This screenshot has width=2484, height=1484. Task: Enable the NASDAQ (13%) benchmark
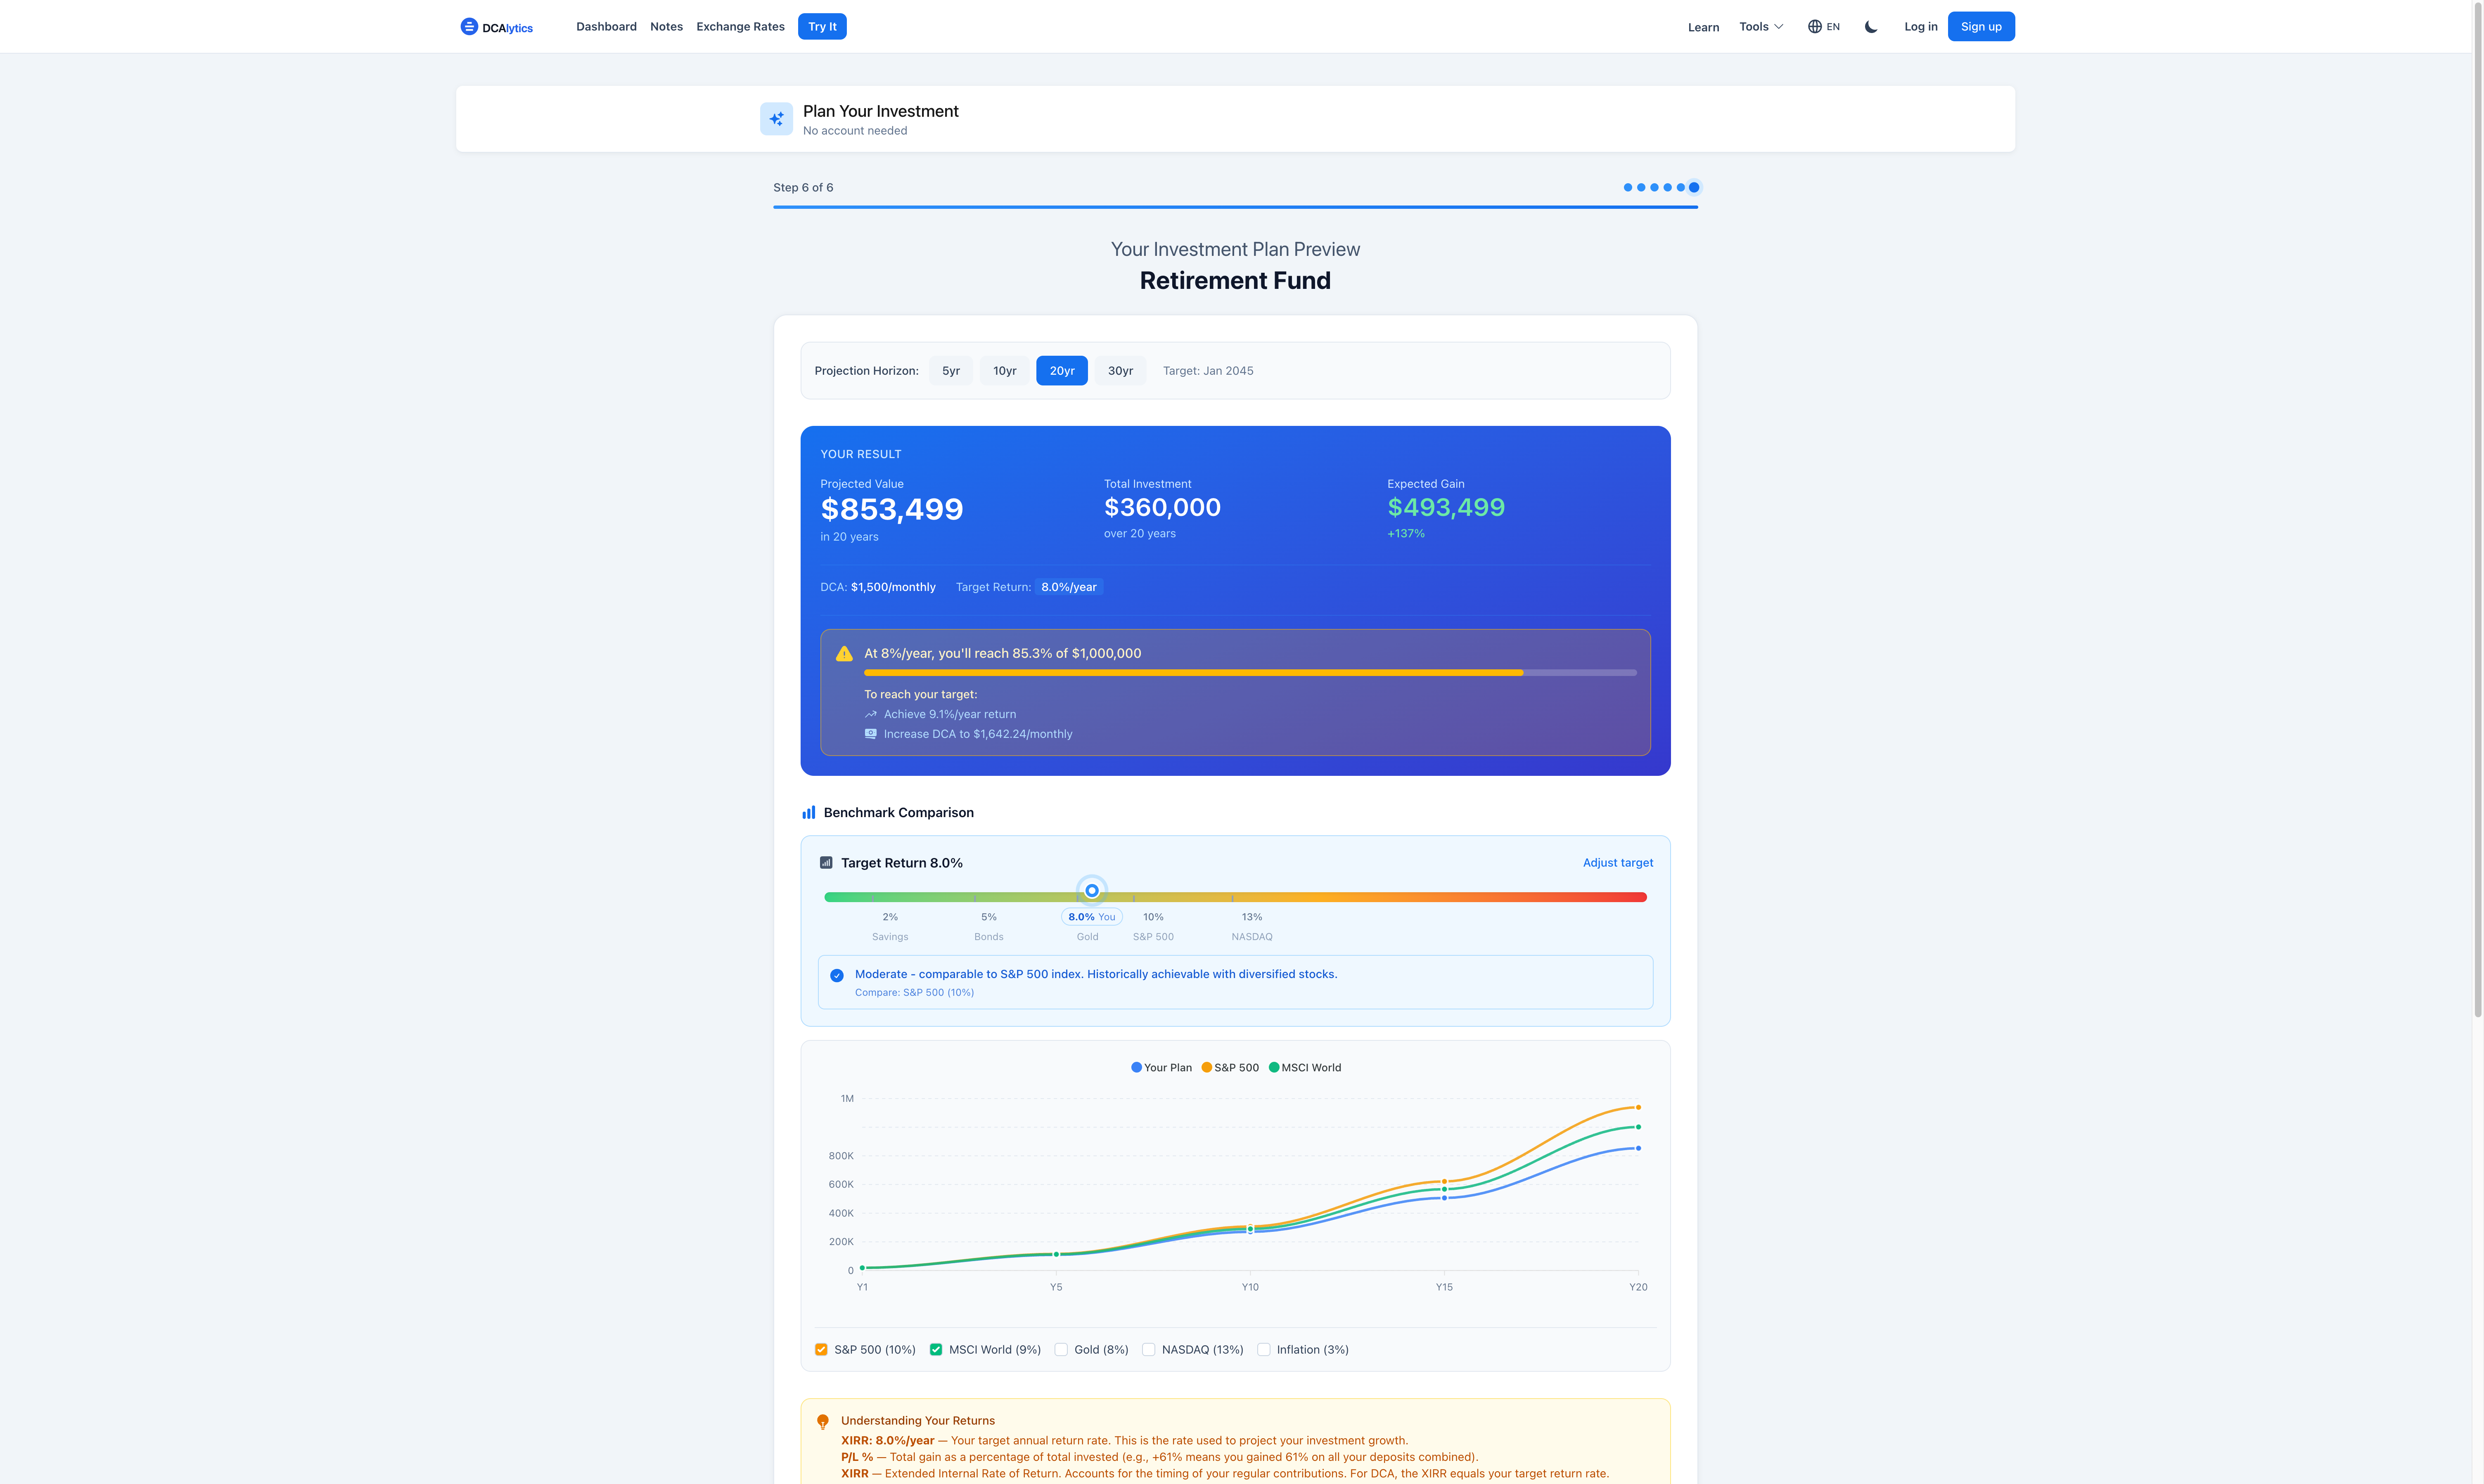click(x=1148, y=1349)
